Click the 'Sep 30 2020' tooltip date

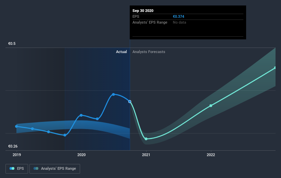[x=143, y=11]
